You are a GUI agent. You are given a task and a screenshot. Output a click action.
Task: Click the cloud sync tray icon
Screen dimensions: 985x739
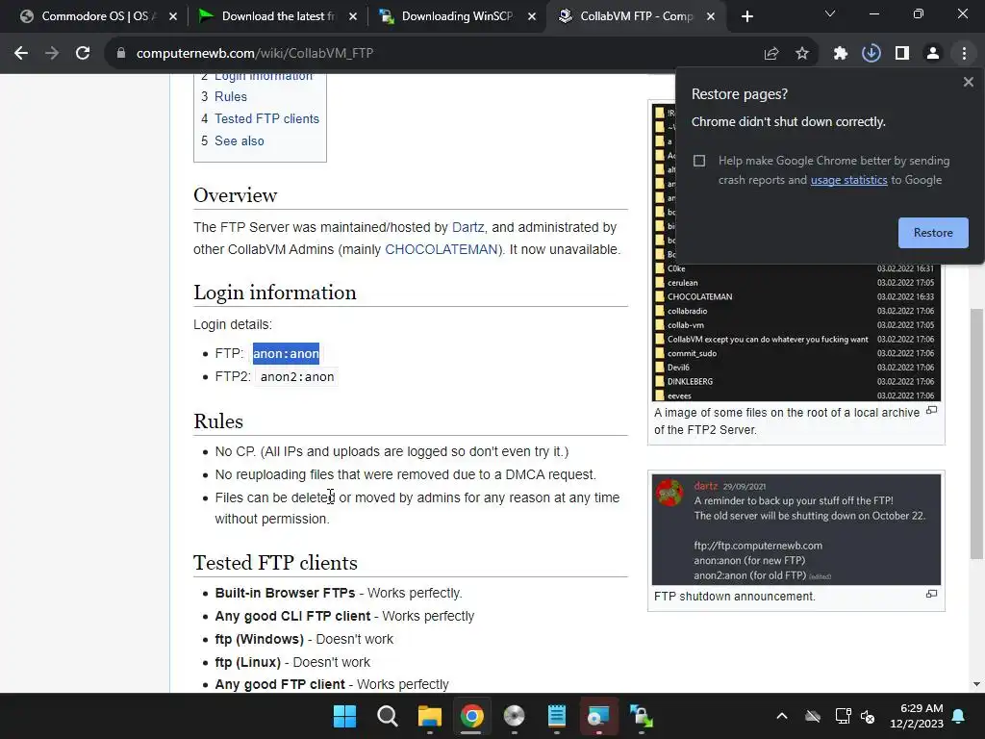pyautogui.click(x=813, y=716)
